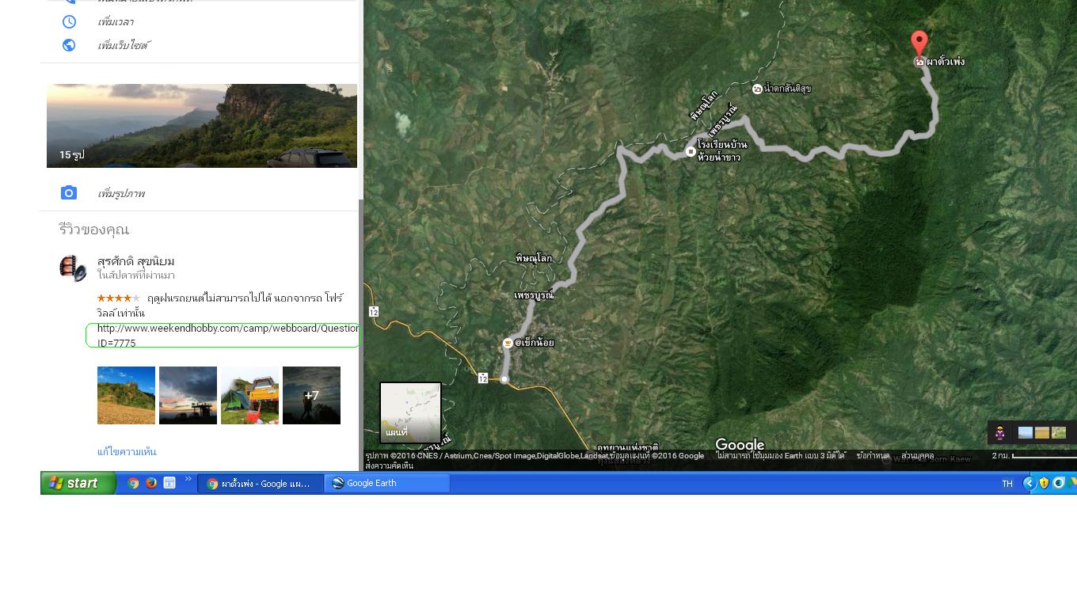This screenshot has width=1077, height=608.
Task: Click the โรงเรียนบ้านห้วยน้ำขาว school marker
Action: pyautogui.click(x=691, y=151)
